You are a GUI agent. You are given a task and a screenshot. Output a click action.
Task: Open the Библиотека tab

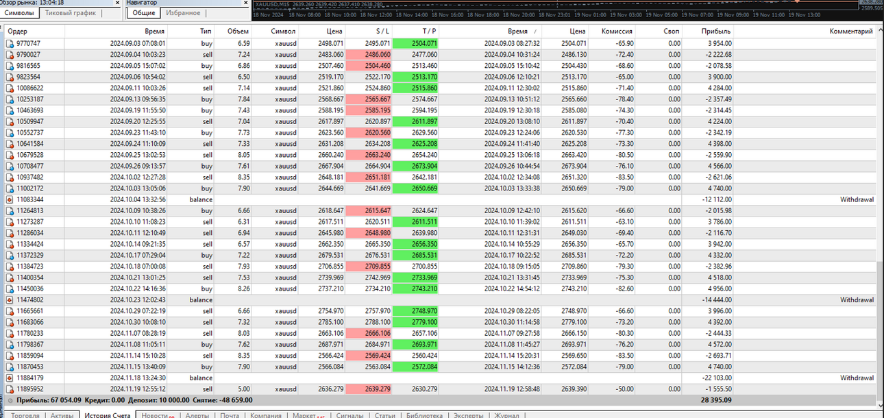(424, 415)
